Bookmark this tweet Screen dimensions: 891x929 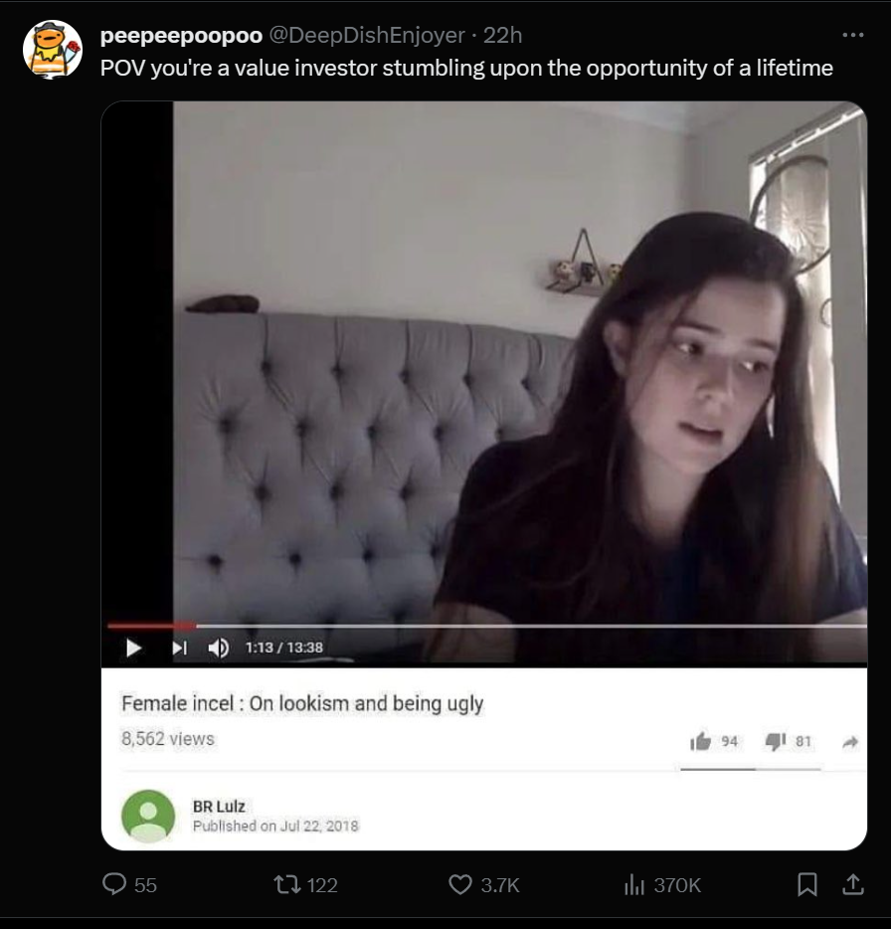point(806,884)
